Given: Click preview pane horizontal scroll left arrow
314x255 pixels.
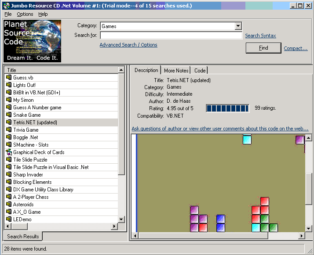Looking at the screenshot, I should (x=135, y=236).
